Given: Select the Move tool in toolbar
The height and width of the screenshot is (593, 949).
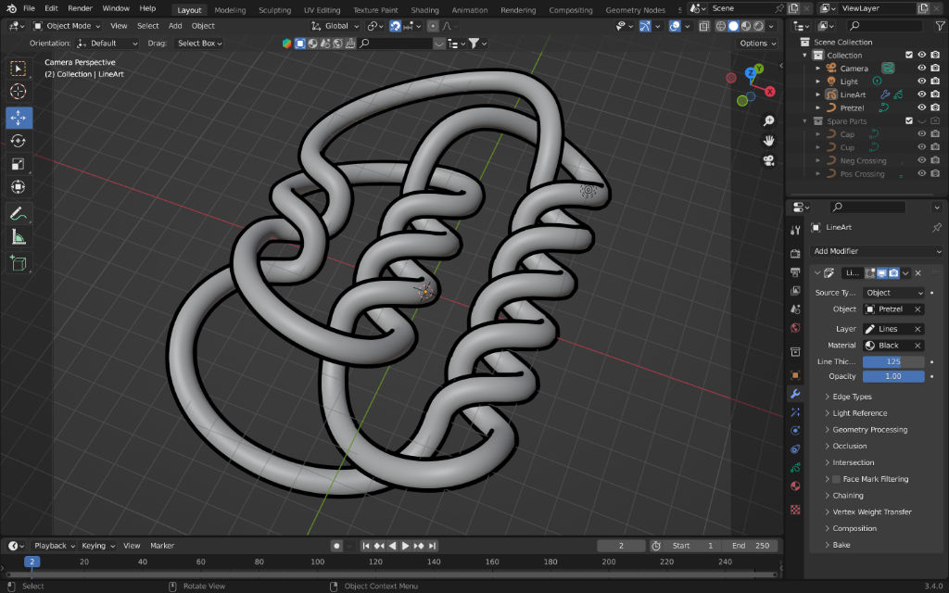Looking at the screenshot, I should (x=19, y=118).
